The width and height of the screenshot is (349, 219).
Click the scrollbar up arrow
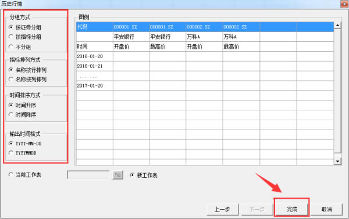(337, 26)
